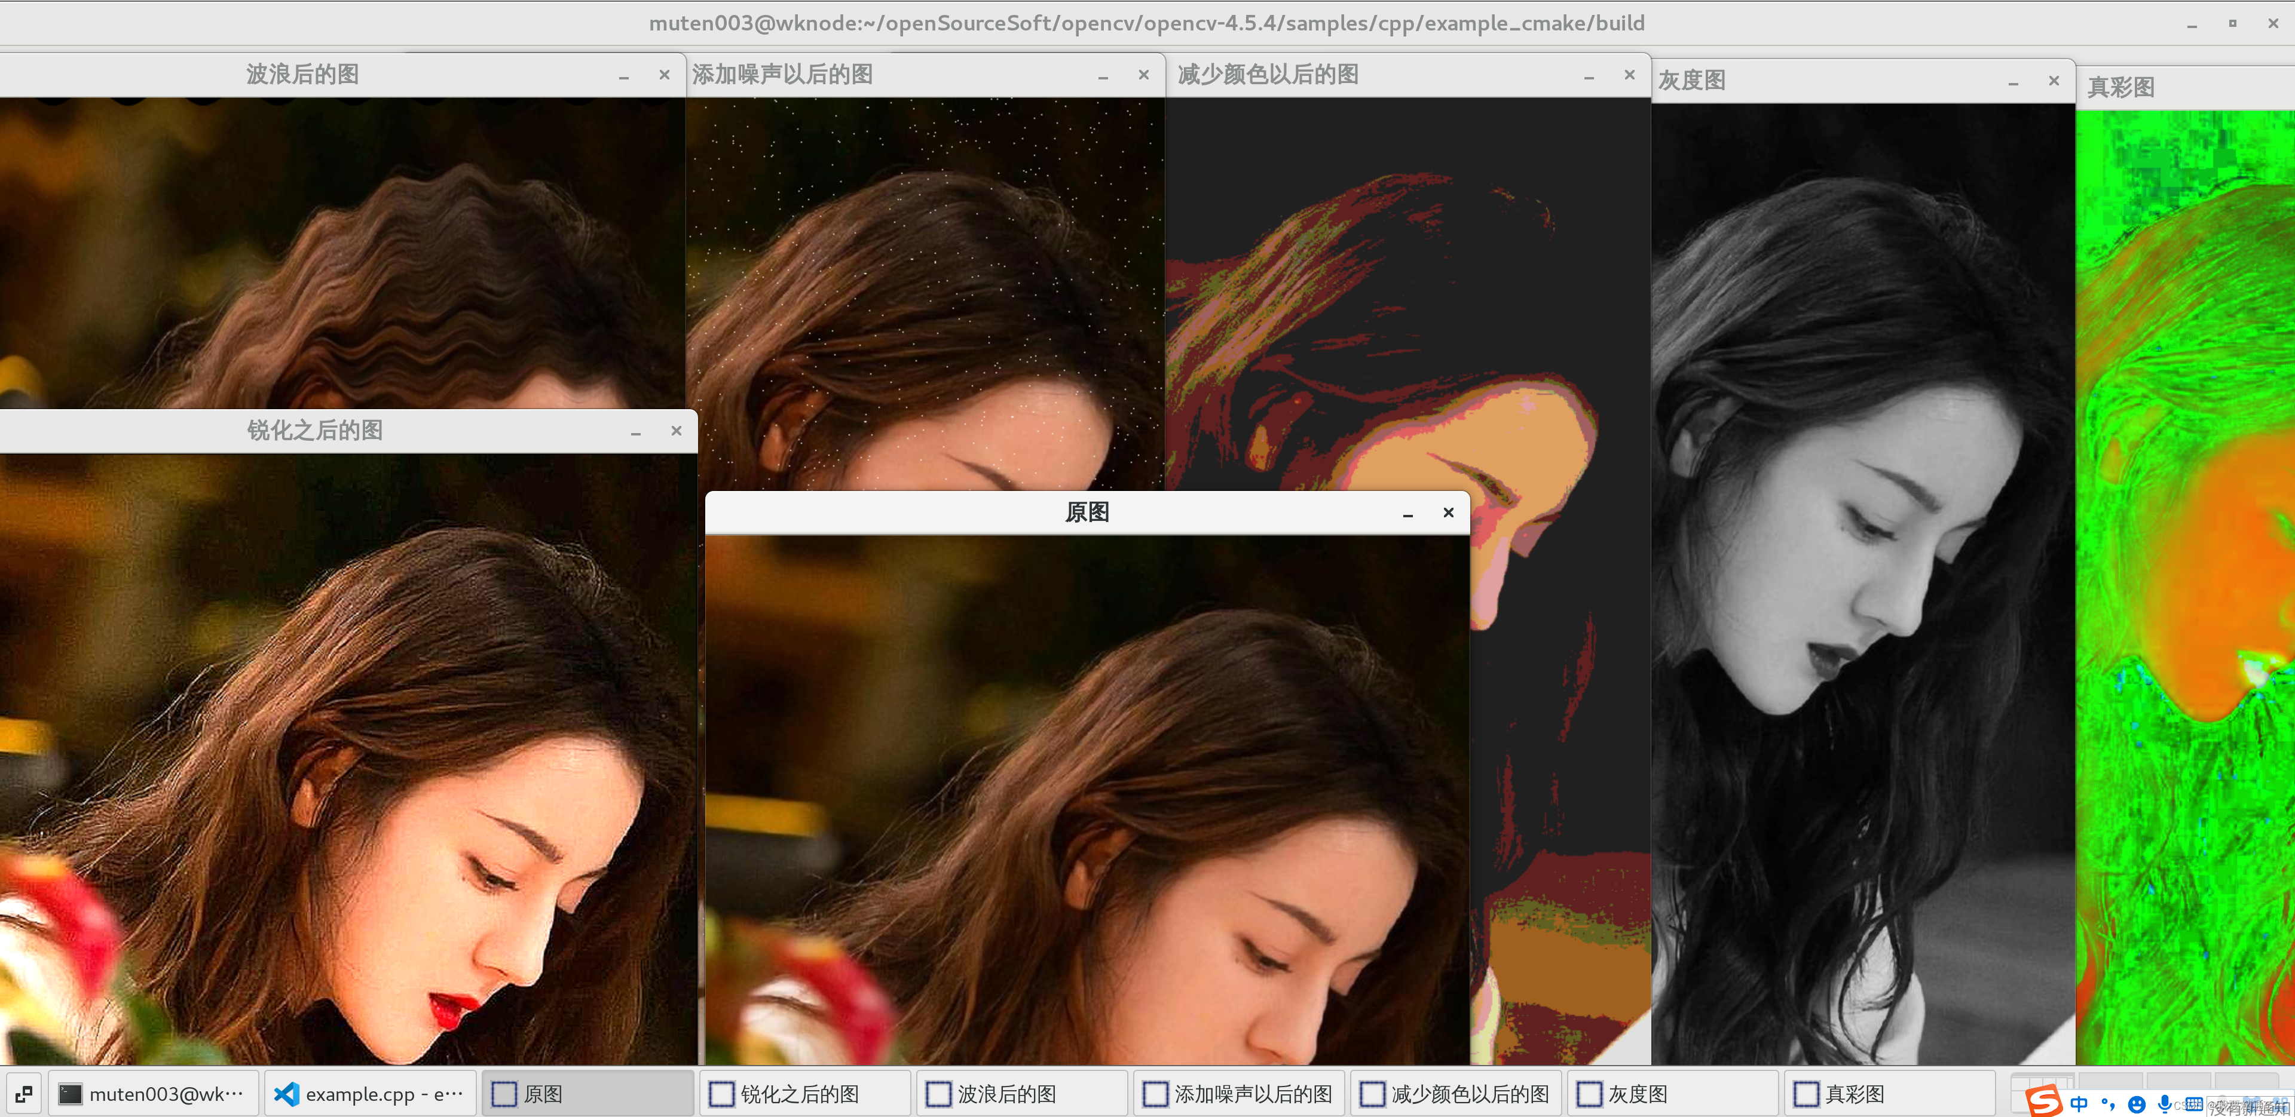Activate 添加噪声以后的图 taskbar button
This screenshot has width=2295, height=1117.
click(1238, 1093)
